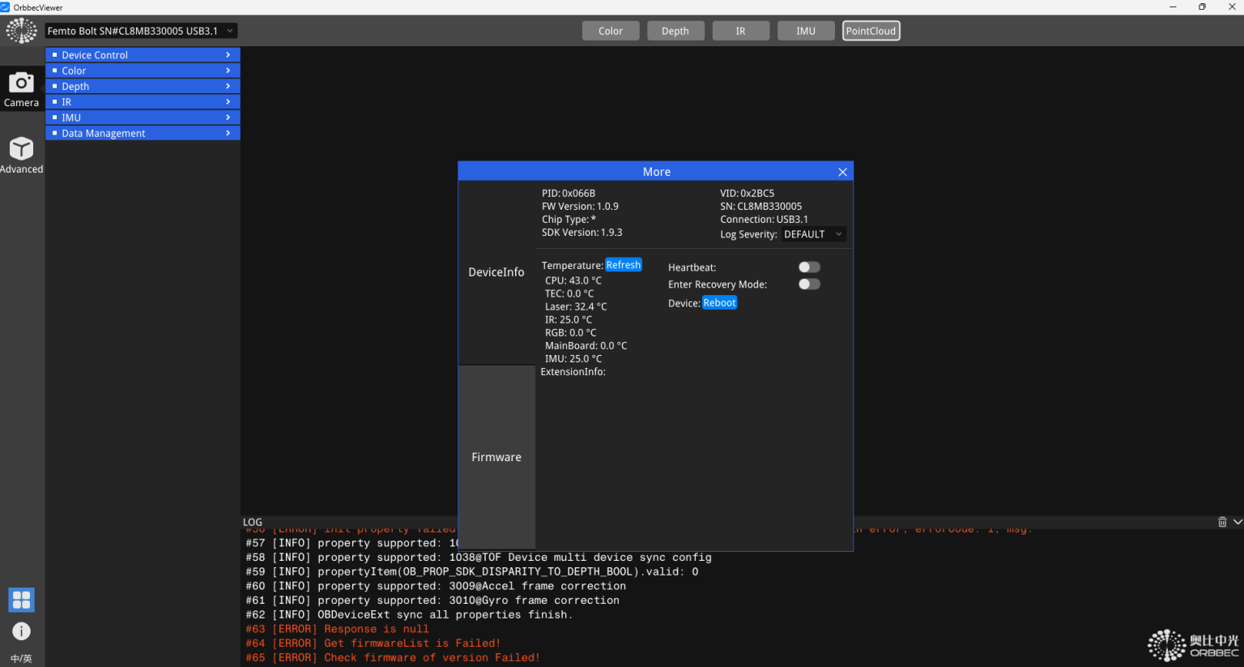The height and width of the screenshot is (667, 1244).
Task: Click the grid layout icon in sidebar
Action: tap(21, 600)
